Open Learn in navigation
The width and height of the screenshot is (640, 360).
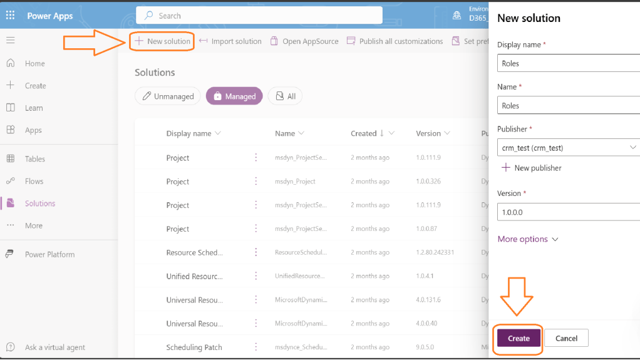[x=34, y=108]
